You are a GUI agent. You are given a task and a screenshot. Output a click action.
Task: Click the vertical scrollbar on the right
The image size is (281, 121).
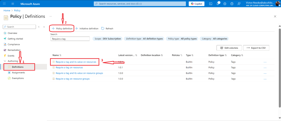click(280, 68)
